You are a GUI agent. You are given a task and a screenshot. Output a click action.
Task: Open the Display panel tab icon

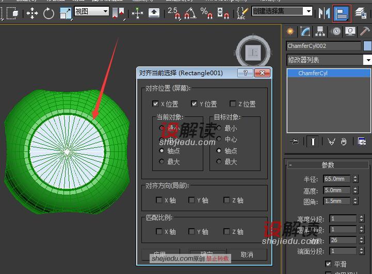coord(350,31)
